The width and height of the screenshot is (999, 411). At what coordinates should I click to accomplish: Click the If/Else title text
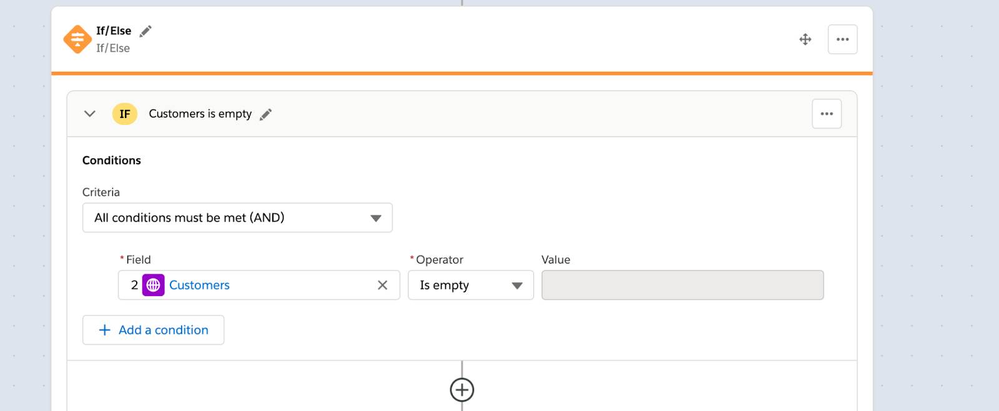coord(114,31)
